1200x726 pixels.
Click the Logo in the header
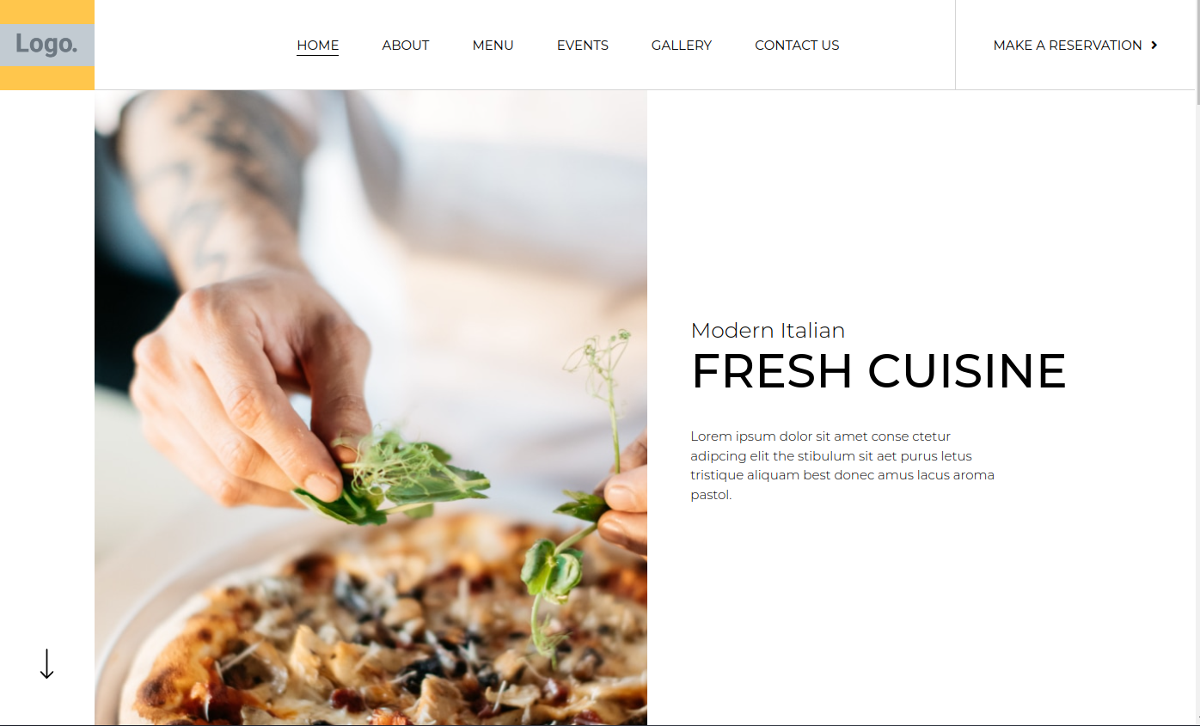point(46,45)
